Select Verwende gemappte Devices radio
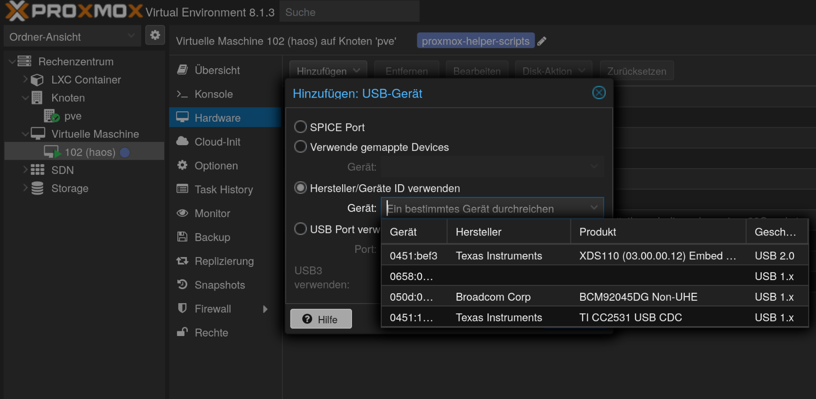 (x=300, y=147)
